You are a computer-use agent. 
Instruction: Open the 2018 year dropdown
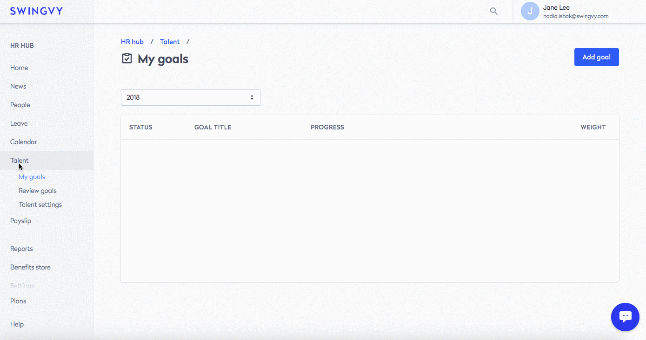click(x=191, y=97)
